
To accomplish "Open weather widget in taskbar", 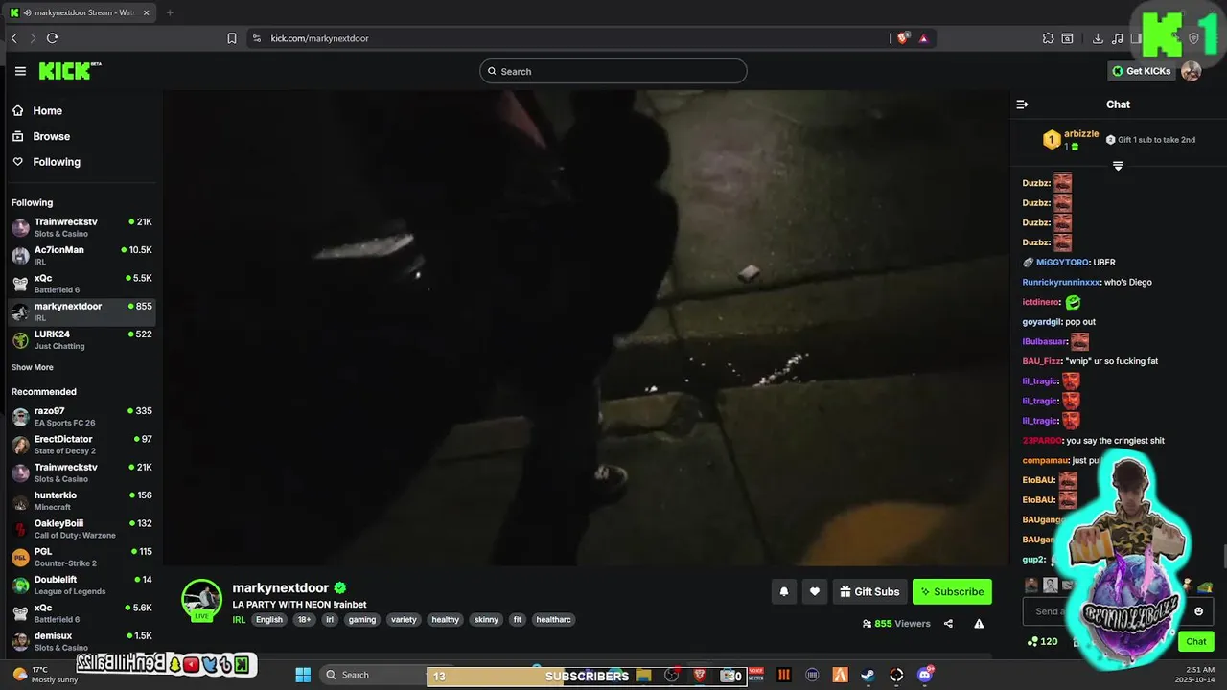I will [x=43, y=675].
